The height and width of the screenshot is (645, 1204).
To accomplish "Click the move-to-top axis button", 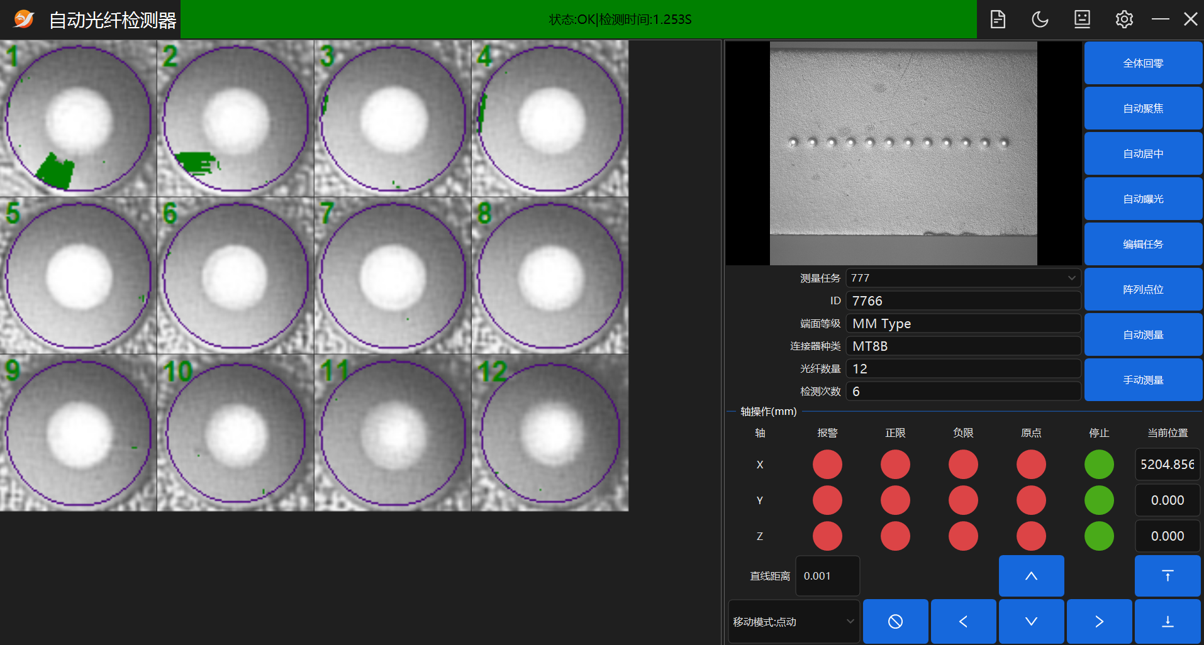I will pyautogui.click(x=1168, y=576).
